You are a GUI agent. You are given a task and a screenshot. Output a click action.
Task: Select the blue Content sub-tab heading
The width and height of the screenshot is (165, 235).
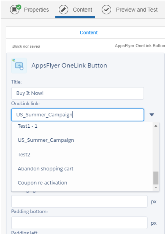(x=89, y=33)
